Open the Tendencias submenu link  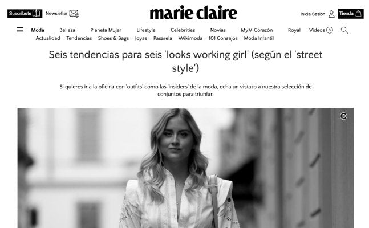pyautogui.click(x=79, y=38)
